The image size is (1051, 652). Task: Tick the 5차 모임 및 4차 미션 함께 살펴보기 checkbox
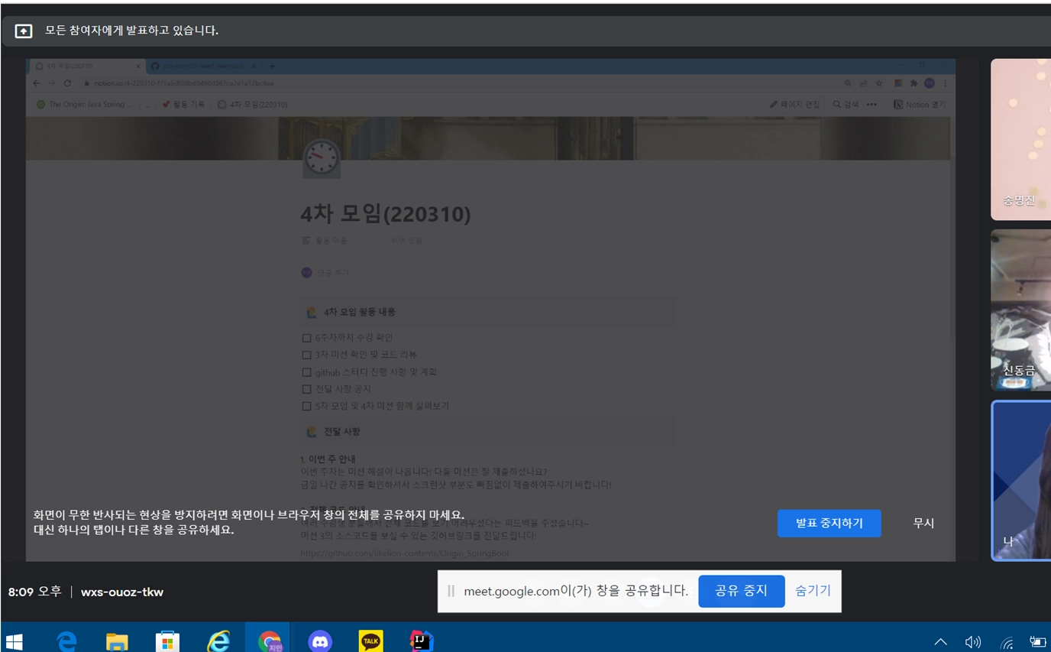click(x=306, y=406)
